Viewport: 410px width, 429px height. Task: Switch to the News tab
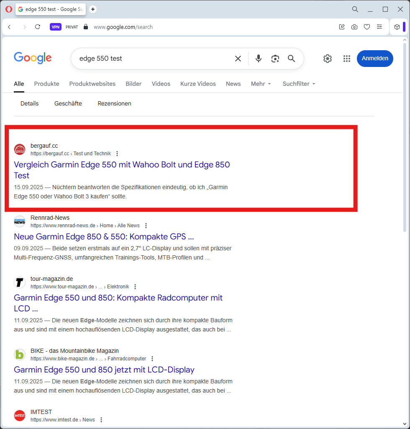coord(233,84)
